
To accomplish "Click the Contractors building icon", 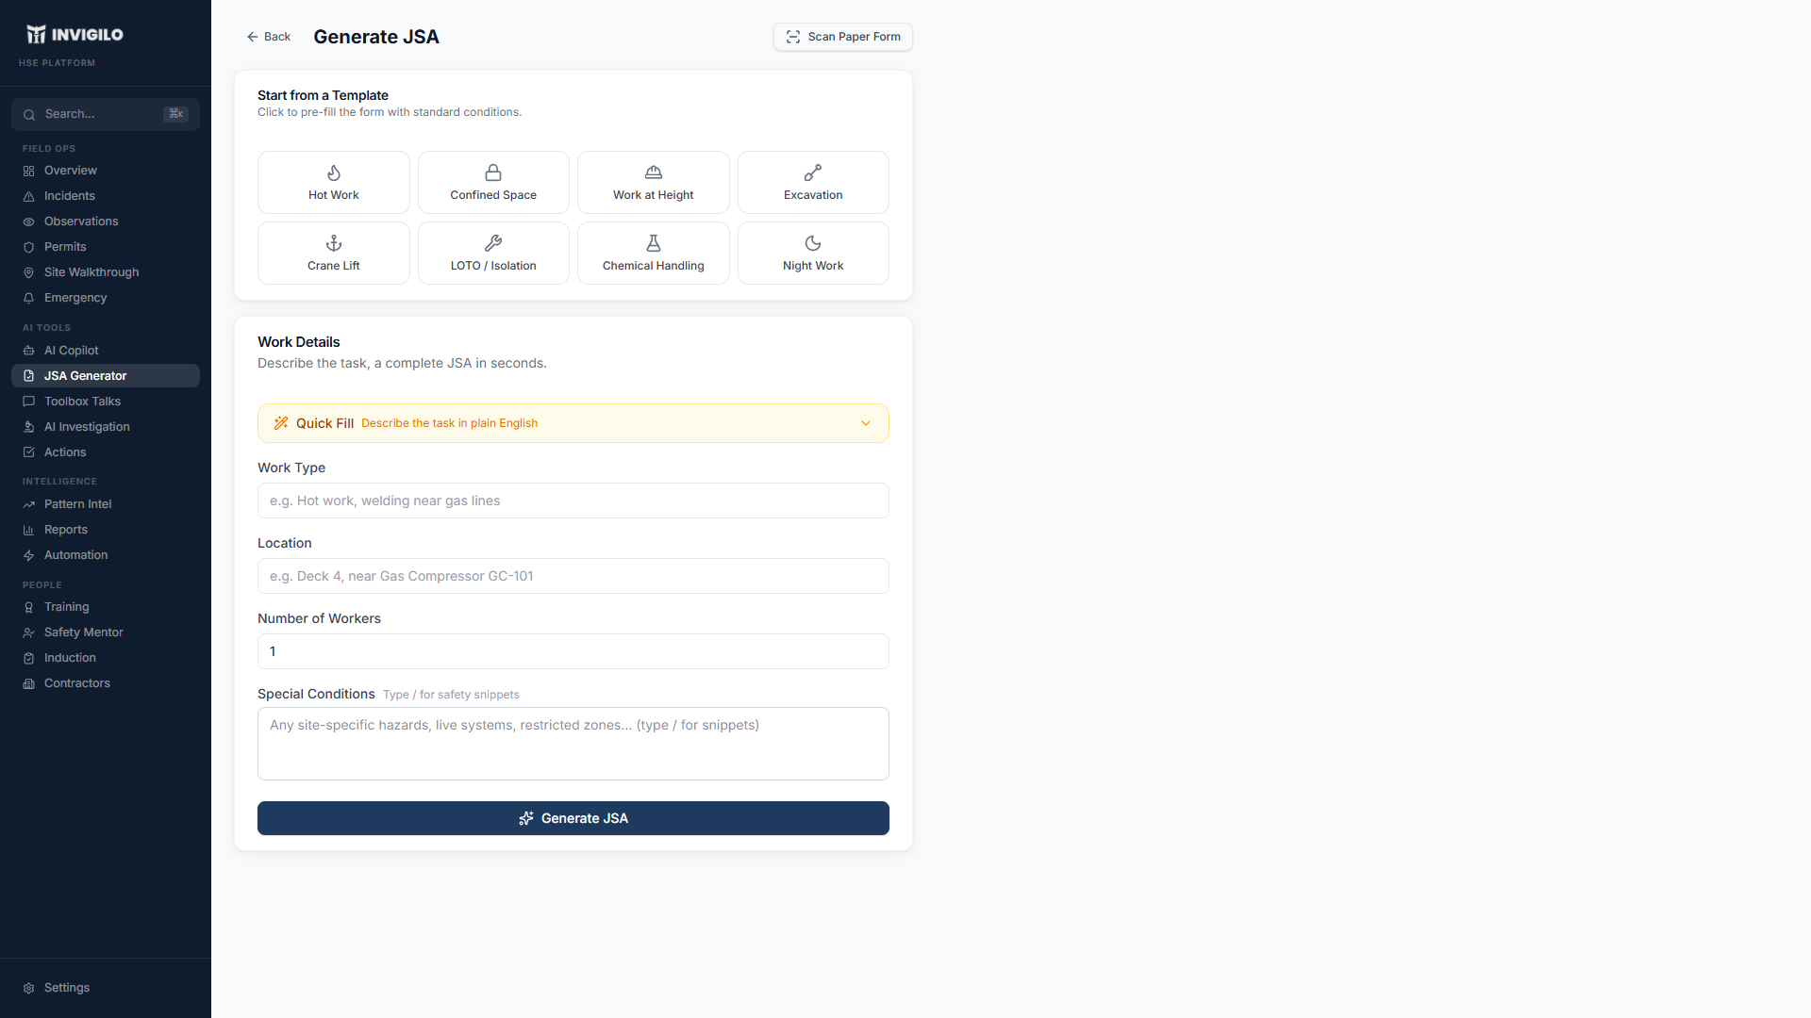I will (x=29, y=684).
